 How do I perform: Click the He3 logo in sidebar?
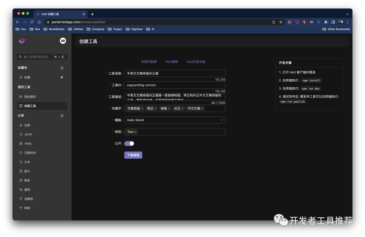click(x=22, y=41)
